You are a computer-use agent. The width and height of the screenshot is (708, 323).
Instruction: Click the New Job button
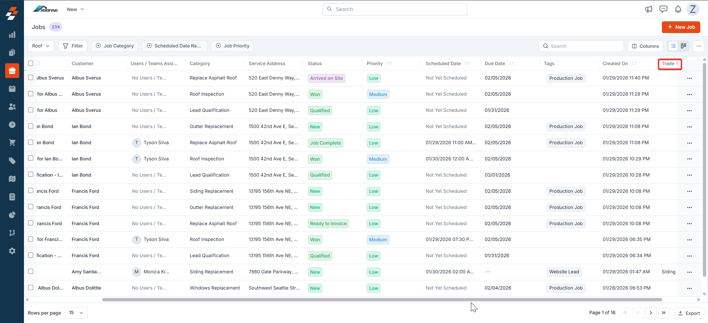tap(681, 27)
